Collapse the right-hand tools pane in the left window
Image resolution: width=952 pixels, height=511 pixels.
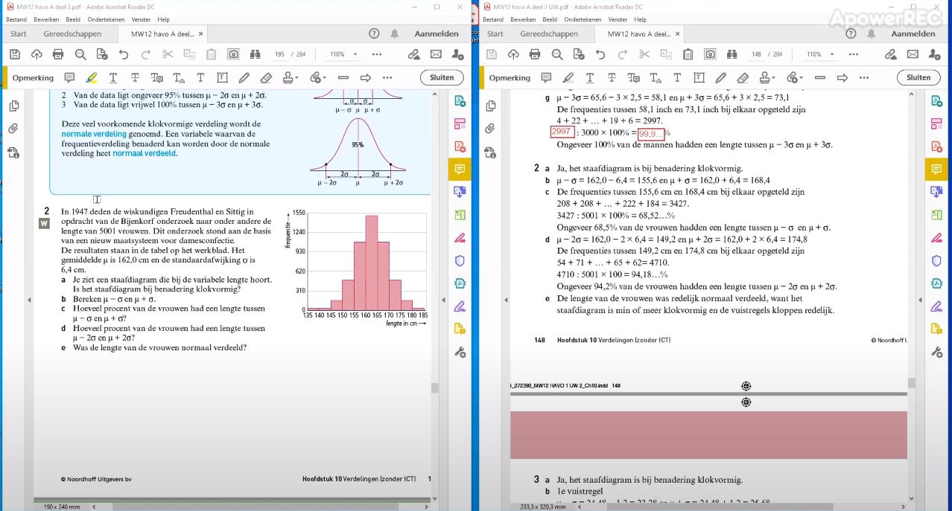(442, 300)
